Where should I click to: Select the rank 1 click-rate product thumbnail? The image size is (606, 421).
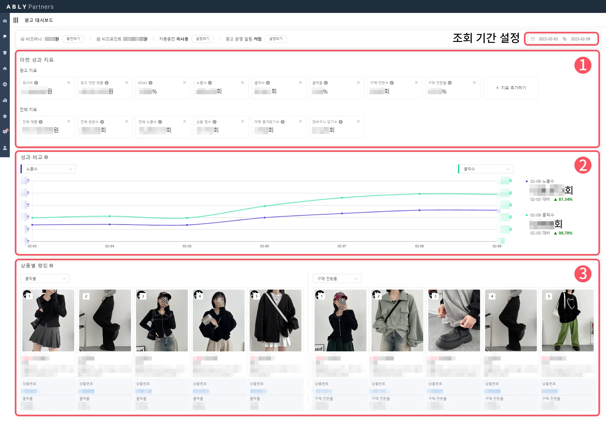coord(48,320)
